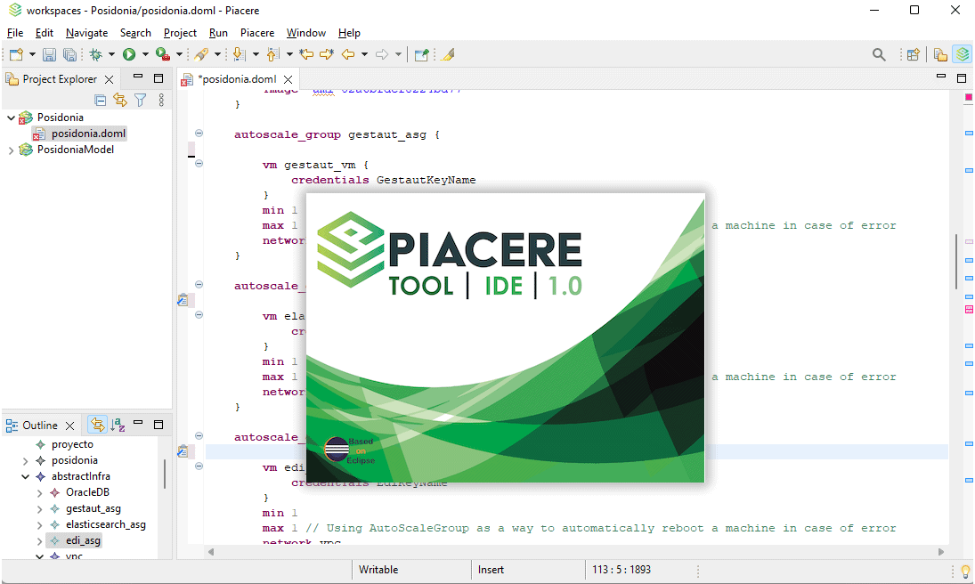Maximize the editor area
Viewport: 975px width, 584px height.
tap(962, 77)
